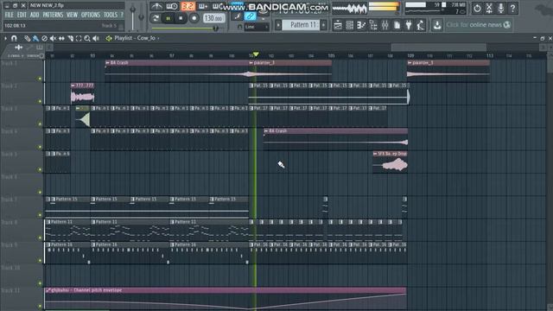The width and height of the screenshot is (553, 311).
Task: Click the magnet snap icon in playlist toolbar
Action: (x=14, y=38)
